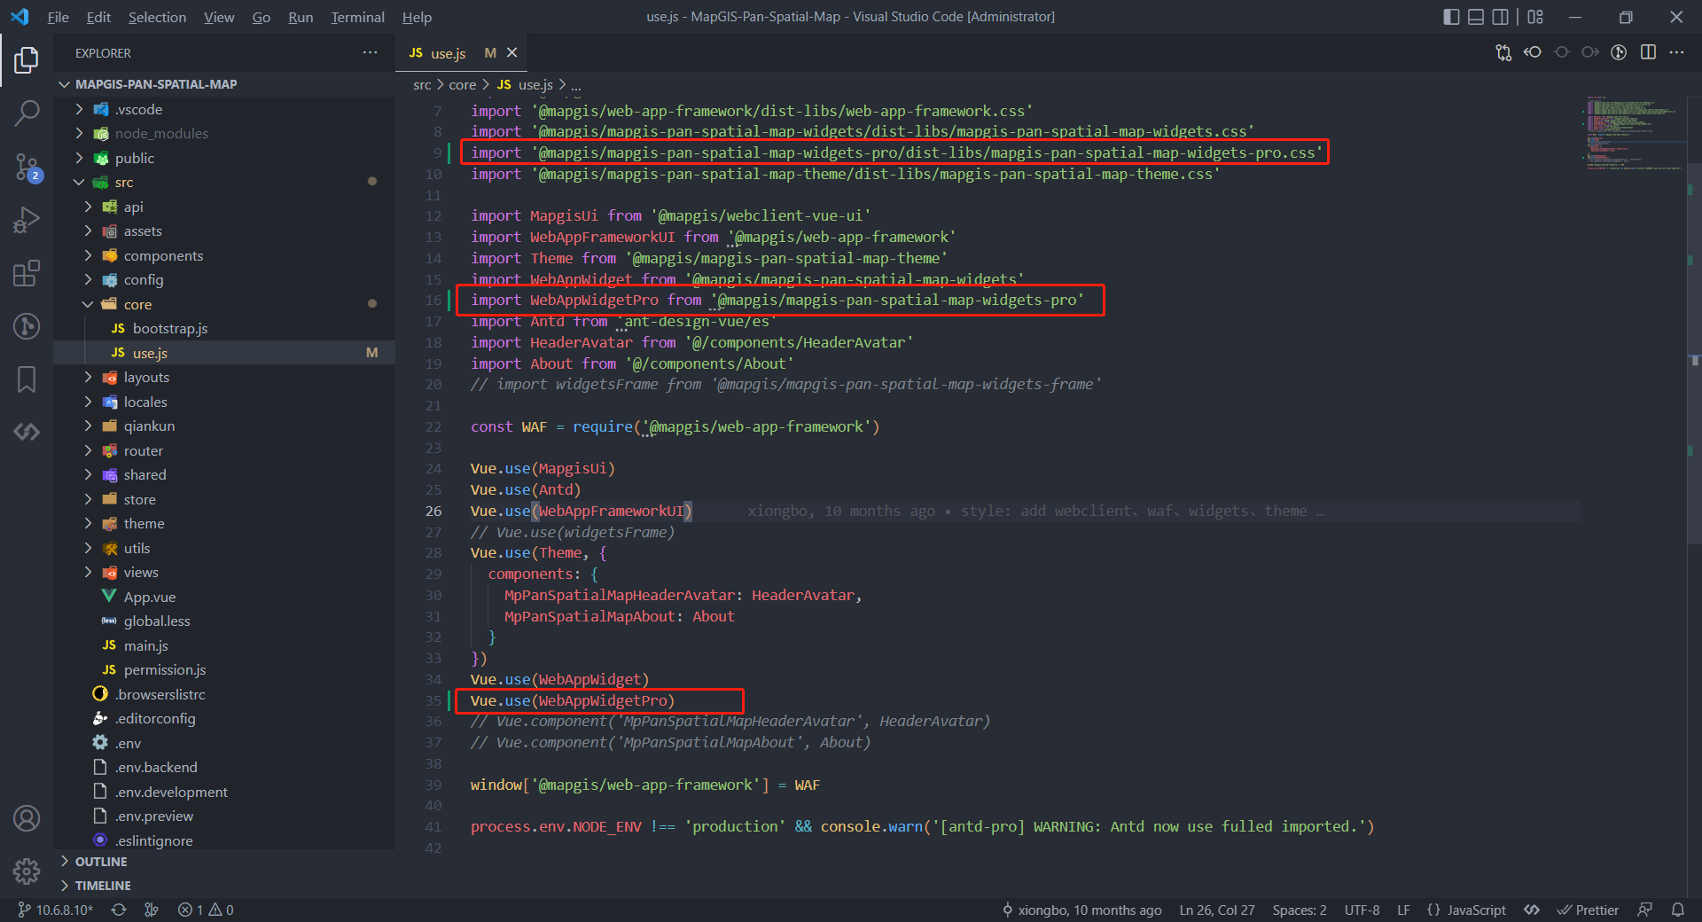Click the Synchronize Changes icon in status bar
Screen dimensions: 1702x922
click(x=118, y=910)
